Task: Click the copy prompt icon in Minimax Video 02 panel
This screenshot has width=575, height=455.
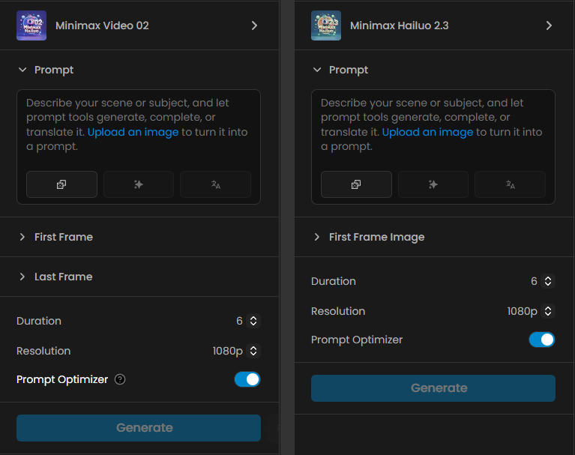Action: 61,184
